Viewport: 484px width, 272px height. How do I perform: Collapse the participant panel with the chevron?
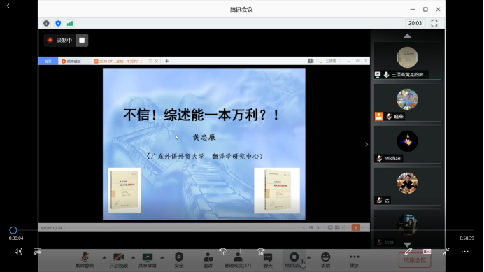tap(366, 145)
